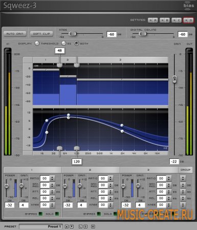Toggle band 1 Bypass LED

(x=40, y=214)
